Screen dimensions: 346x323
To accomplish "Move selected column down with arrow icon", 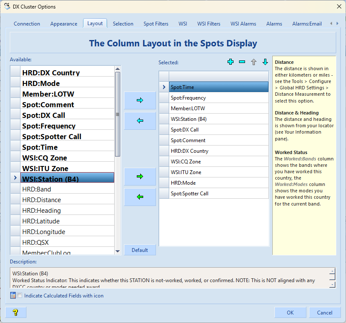I will pyautogui.click(x=265, y=62).
